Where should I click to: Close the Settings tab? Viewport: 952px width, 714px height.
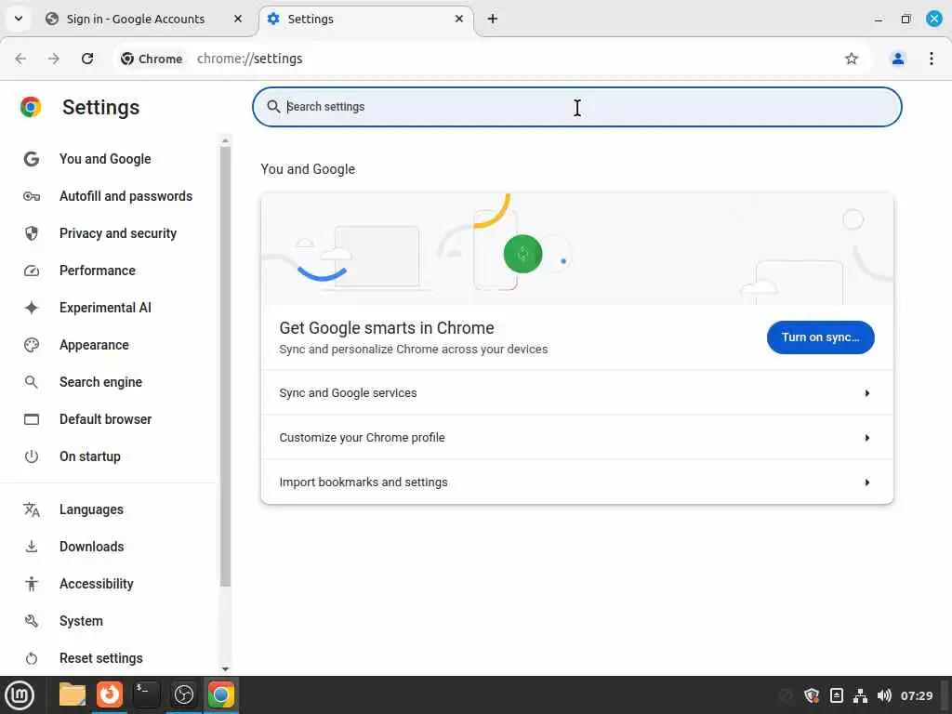(459, 19)
